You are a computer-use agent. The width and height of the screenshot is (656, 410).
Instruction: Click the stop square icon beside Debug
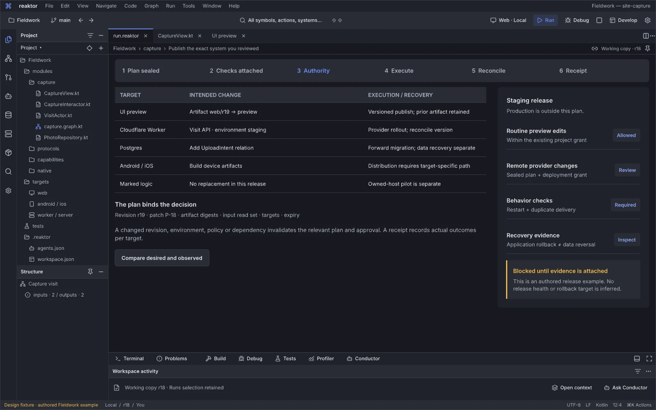pos(599,20)
